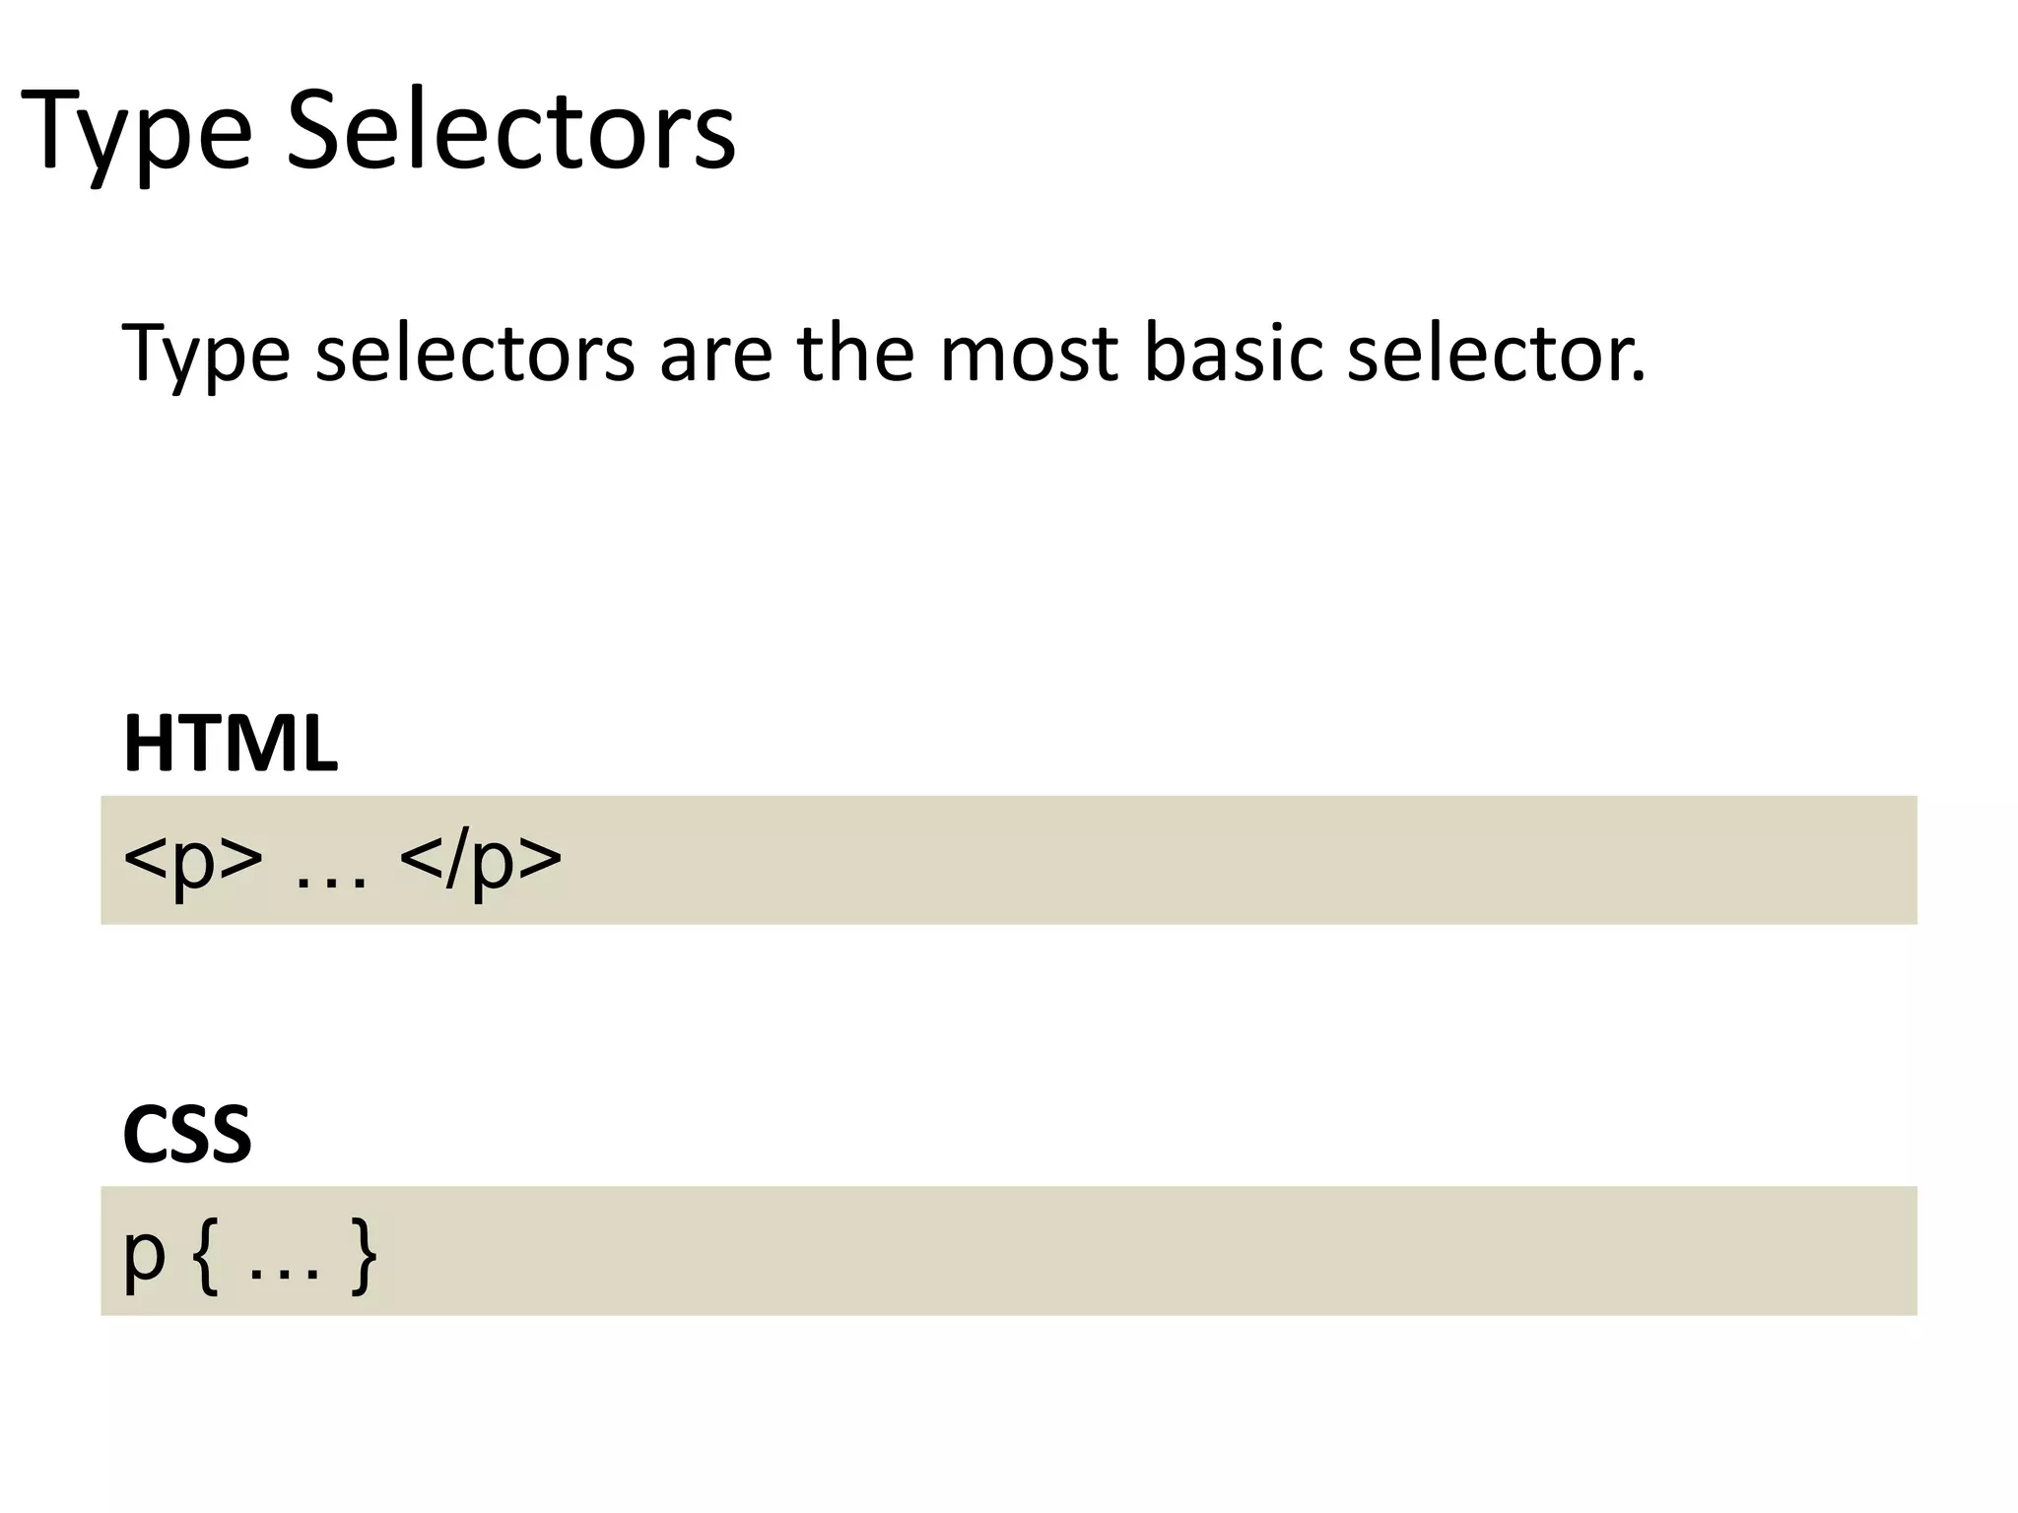Click the bold CSS heading
This screenshot has height=1513, width=2018.
coord(187,1135)
